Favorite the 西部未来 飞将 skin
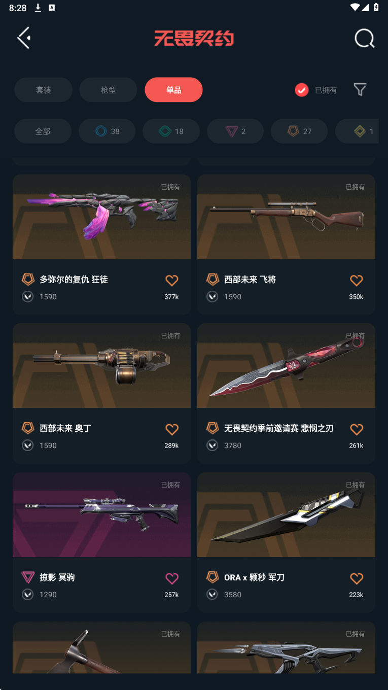 (x=357, y=280)
